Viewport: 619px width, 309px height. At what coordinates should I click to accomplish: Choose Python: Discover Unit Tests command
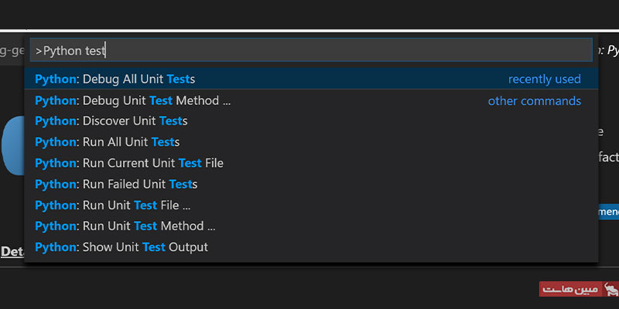coord(111,121)
